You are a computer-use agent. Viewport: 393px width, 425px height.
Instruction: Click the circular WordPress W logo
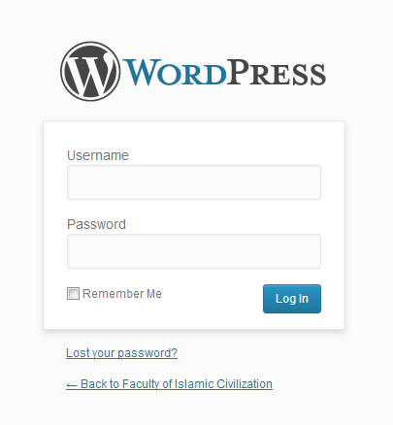click(x=90, y=71)
